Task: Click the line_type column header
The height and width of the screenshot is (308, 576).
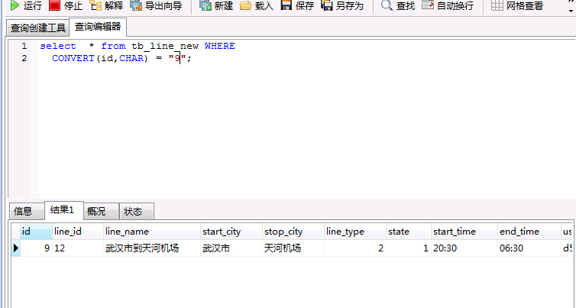Action: 355,232
